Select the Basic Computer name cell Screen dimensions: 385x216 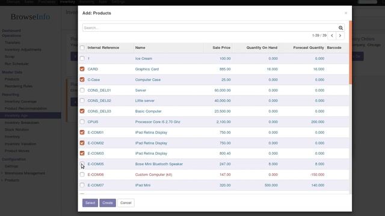149,111
